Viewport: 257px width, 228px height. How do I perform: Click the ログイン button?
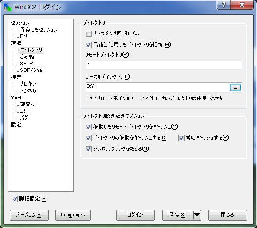(x=136, y=215)
